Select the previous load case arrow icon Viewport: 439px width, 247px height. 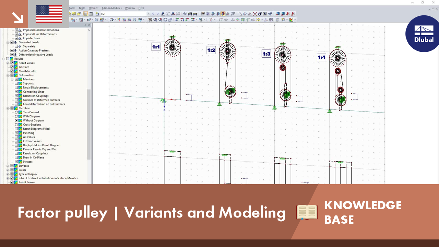pos(153,14)
